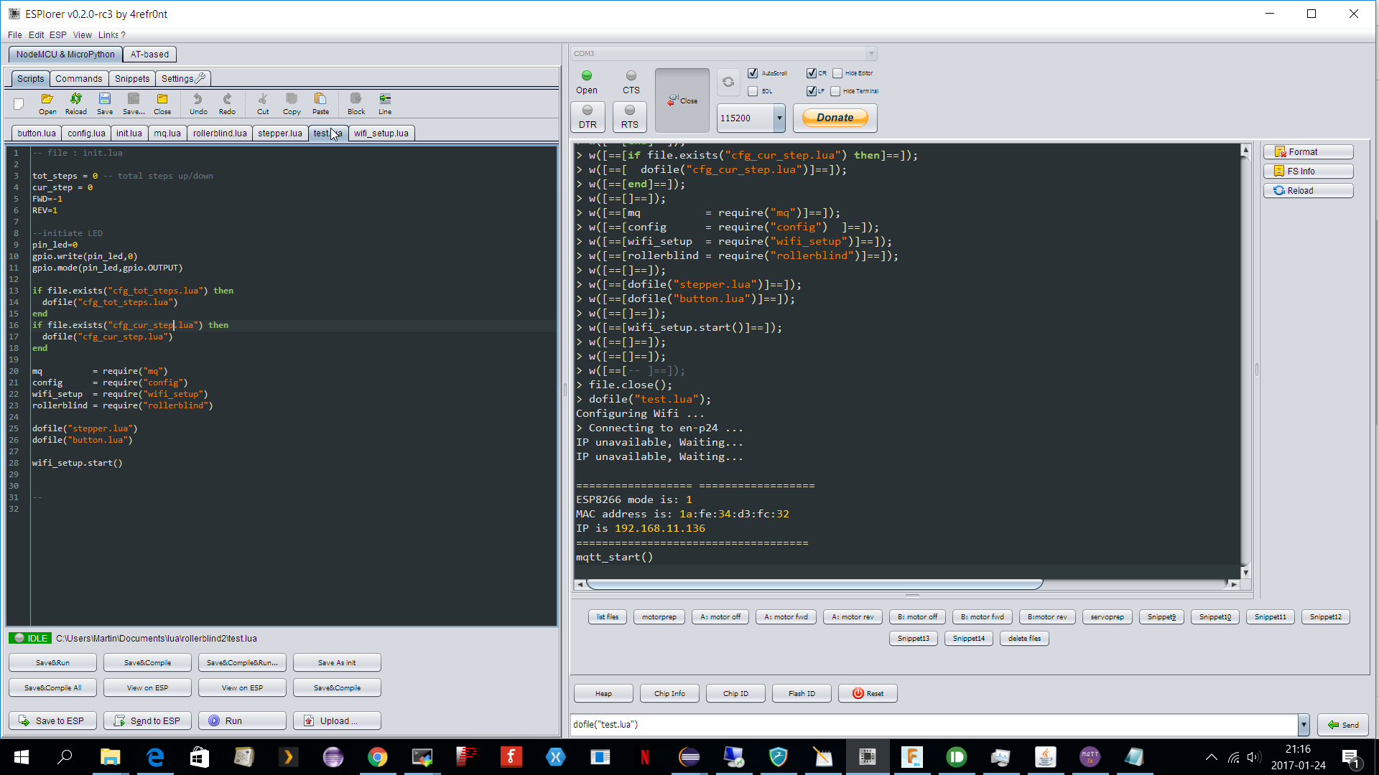Image resolution: width=1379 pixels, height=775 pixels.
Task: Open the 115200 baud rate dropdown
Action: (779, 118)
